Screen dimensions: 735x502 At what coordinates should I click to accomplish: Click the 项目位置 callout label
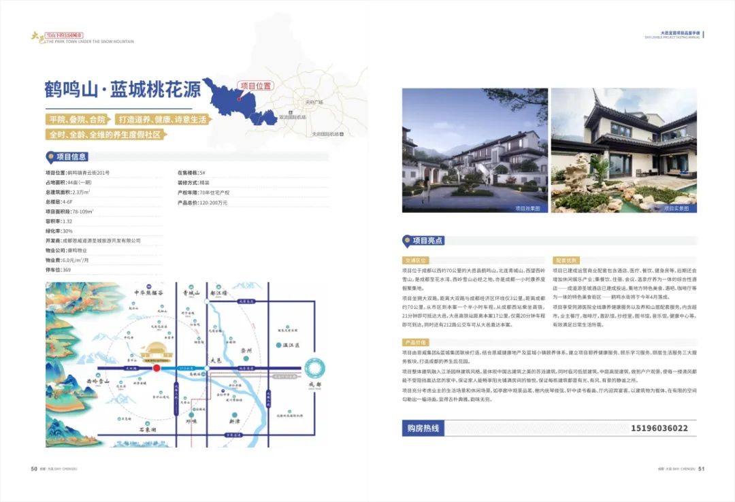click(256, 86)
